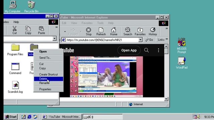Click the Outlook Express quick launch icon
The width and height of the screenshot is (214, 120).
[x=35, y=117]
